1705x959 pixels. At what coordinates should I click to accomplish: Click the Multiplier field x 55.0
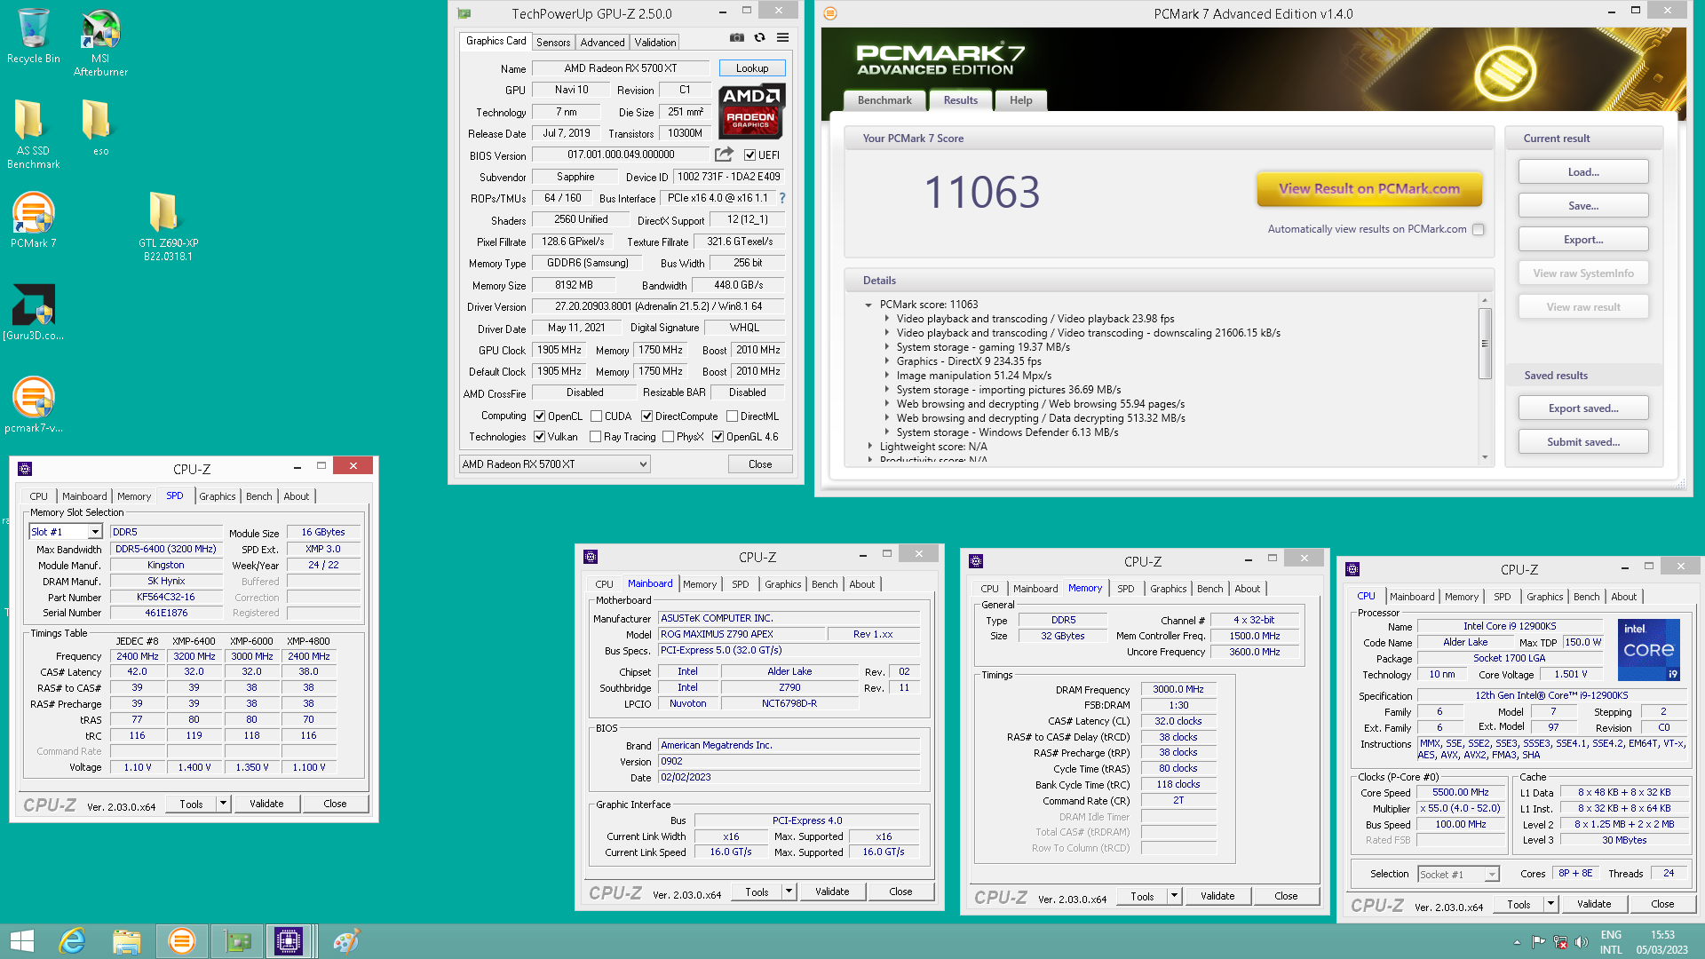pyautogui.click(x=1460, y=809)
